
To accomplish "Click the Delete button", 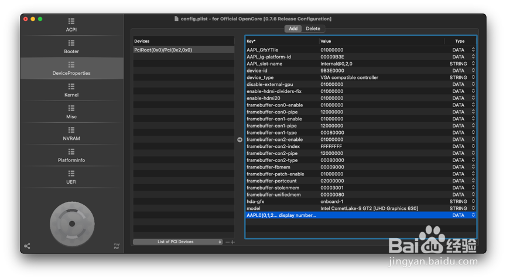I will click(x=313, y=29).
